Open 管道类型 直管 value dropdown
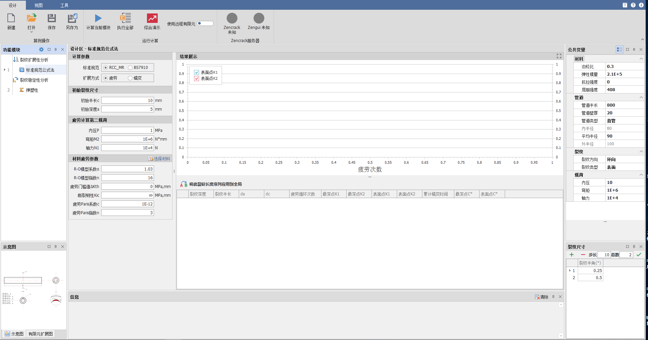 point(625,121)
